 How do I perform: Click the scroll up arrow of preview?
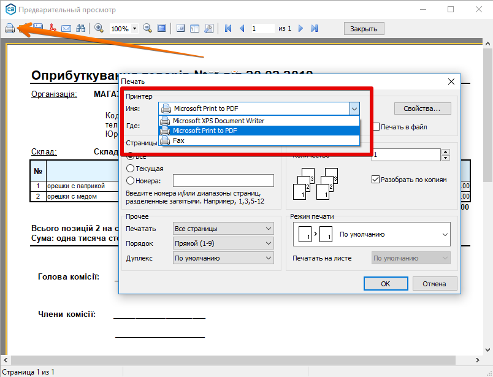click(487, 44)
